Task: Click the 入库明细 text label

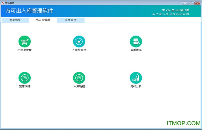Action: tap(79, 86)
